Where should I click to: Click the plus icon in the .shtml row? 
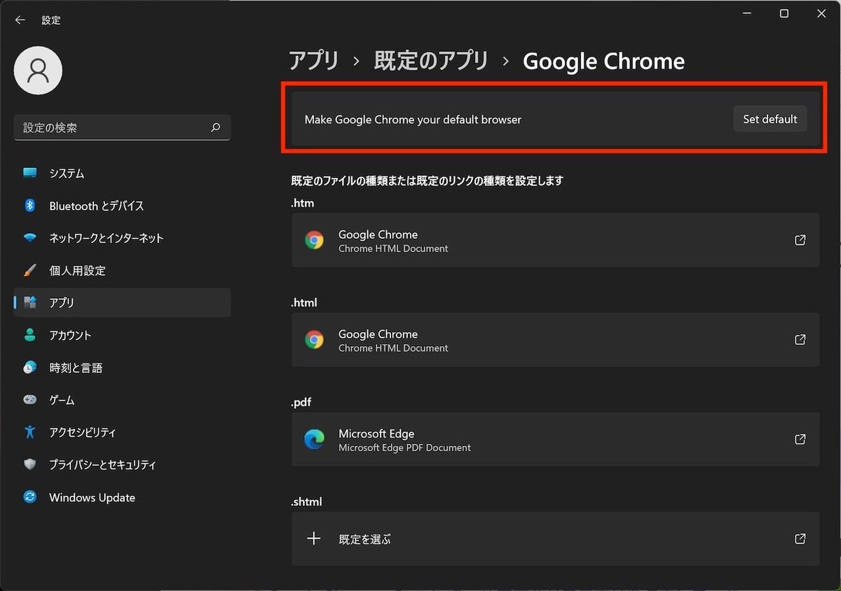314,538
